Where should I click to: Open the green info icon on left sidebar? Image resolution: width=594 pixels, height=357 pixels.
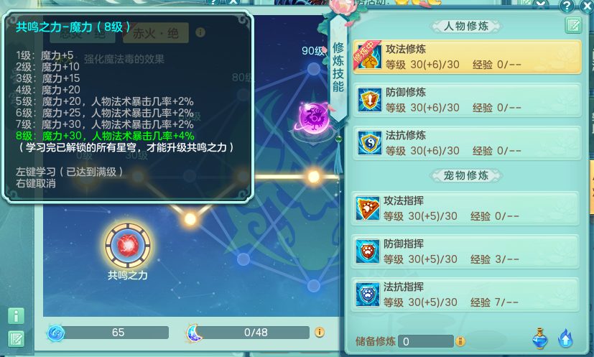click(x=16, y=316)
